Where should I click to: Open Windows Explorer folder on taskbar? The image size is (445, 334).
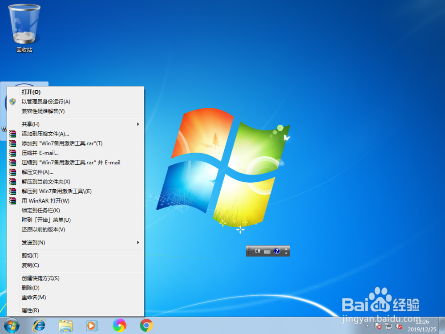coord(65,326)
